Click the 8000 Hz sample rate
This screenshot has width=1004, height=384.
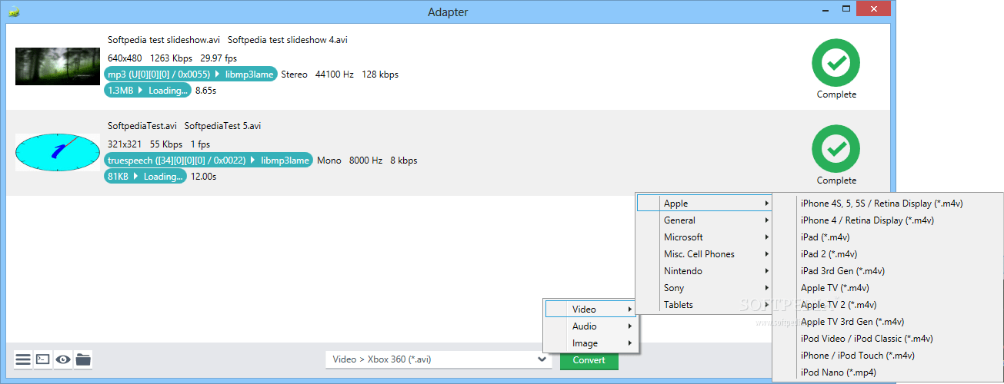click(x=366, y=161)
